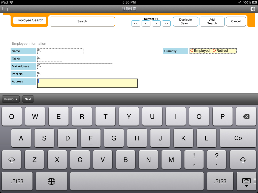
Task: Click the Duplicate Search button
Action: [185, 22]
